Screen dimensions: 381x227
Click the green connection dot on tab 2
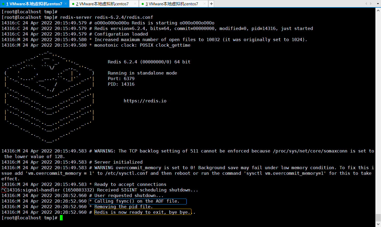73,4
